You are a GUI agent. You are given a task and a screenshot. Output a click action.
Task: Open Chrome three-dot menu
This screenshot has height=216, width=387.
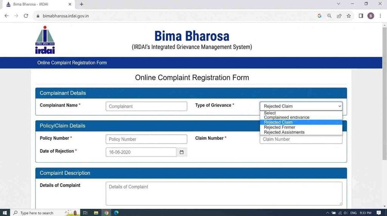[380, 16]
